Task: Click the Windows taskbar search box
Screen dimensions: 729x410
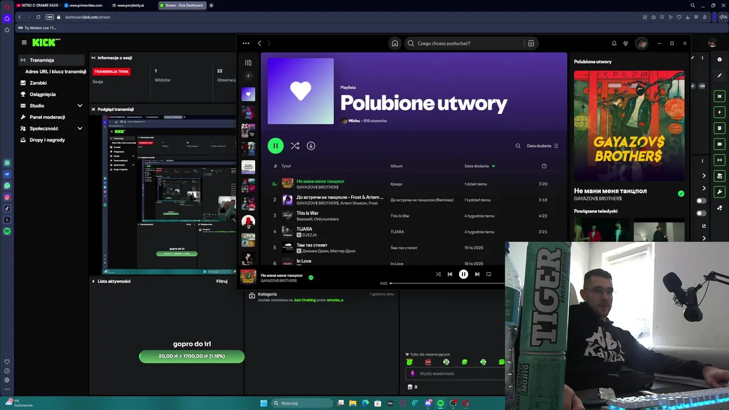Action: [302, 403]
